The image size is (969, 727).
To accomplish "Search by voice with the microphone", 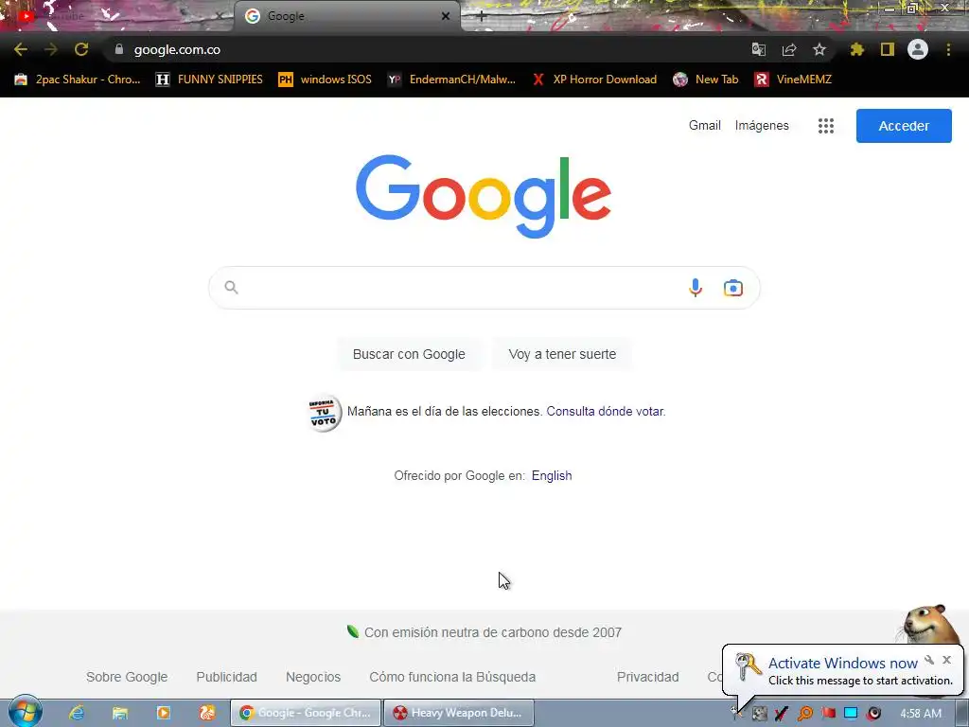I will 696,288.
